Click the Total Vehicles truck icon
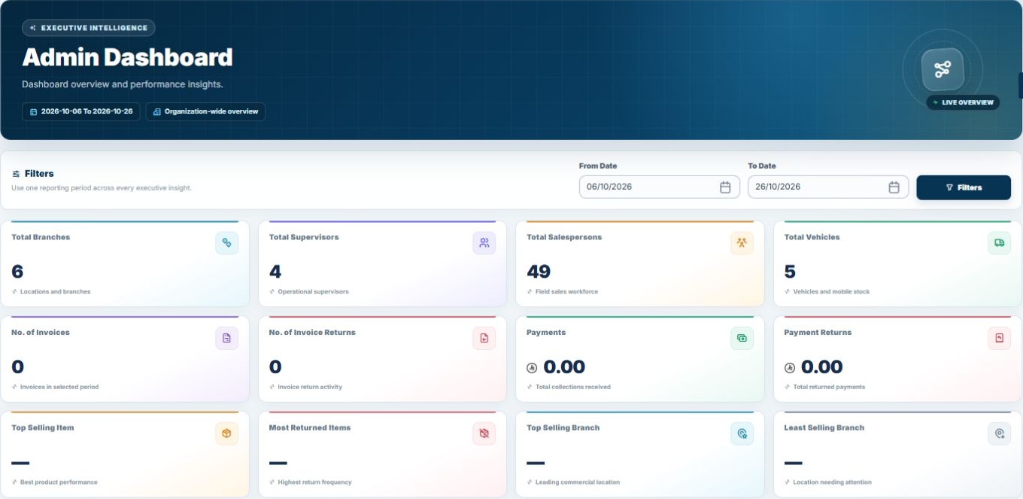Image resolution: width=1023 pixels, height=499 pixels. [1000, 243]
